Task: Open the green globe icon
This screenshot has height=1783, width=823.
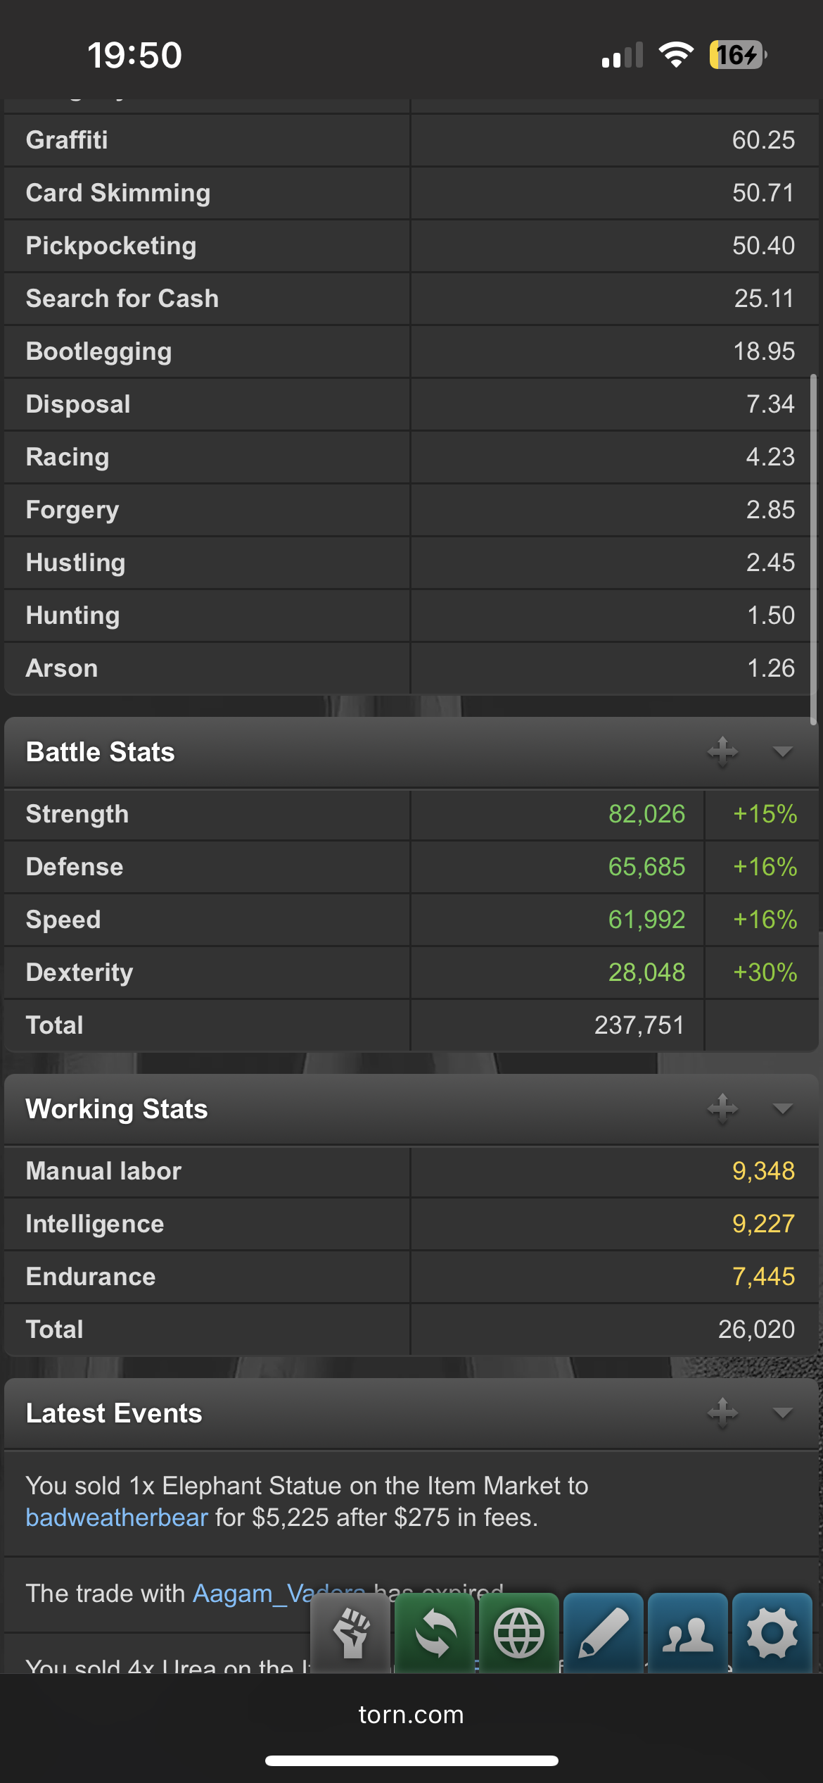Action: tap(519, 1633)
